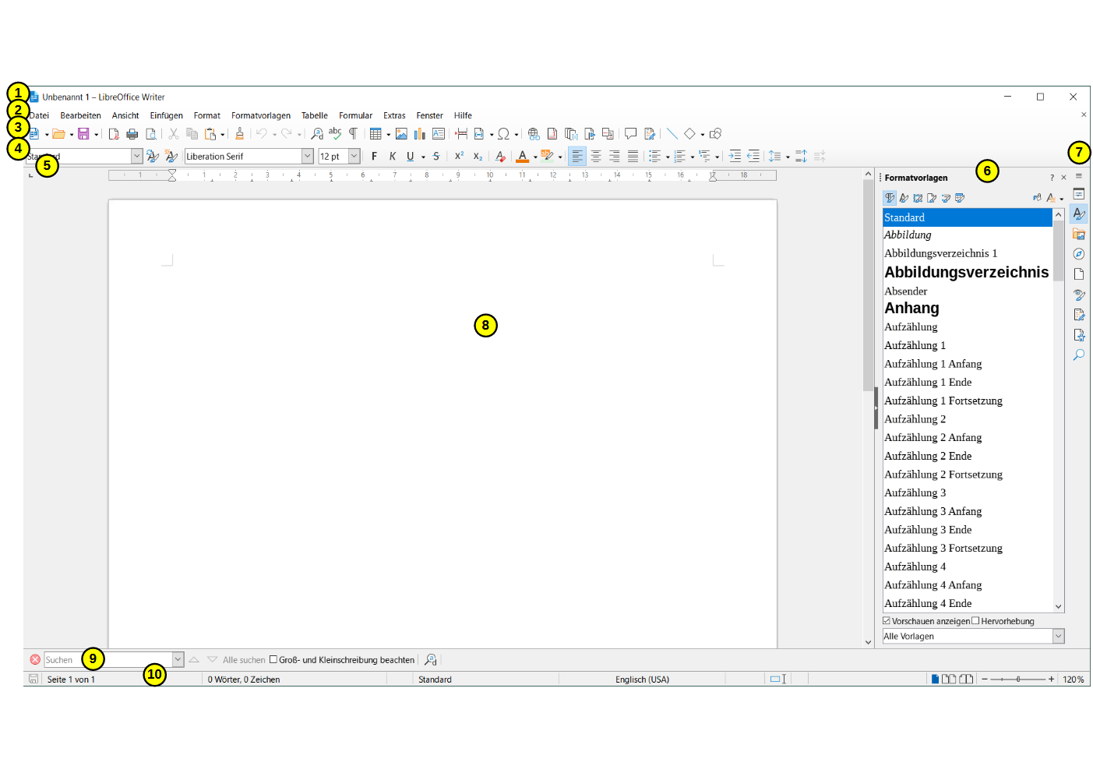Apply subscript formatting

pyautogui.click(x=478, y=157)
